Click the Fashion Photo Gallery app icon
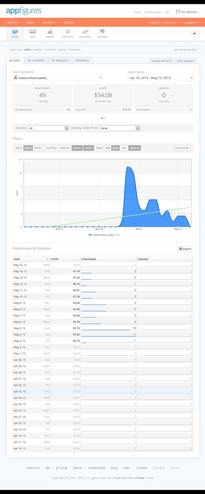This screenshot has width=205, height=494. tap(15, 78)
